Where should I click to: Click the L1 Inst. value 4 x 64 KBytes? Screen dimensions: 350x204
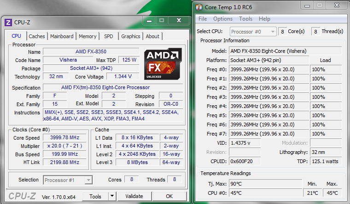[x=137, y=146]
